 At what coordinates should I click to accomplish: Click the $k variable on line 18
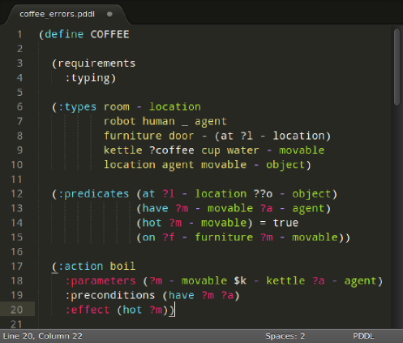pos(240,281)
